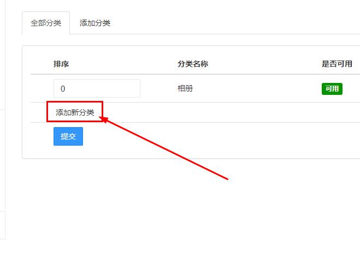
Task: Open the 添加分类 tab
Action: coord(95,23)
